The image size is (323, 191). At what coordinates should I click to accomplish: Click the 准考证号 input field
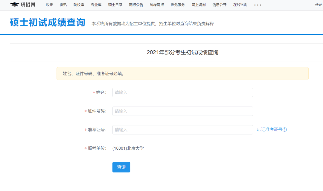(182, 130)
